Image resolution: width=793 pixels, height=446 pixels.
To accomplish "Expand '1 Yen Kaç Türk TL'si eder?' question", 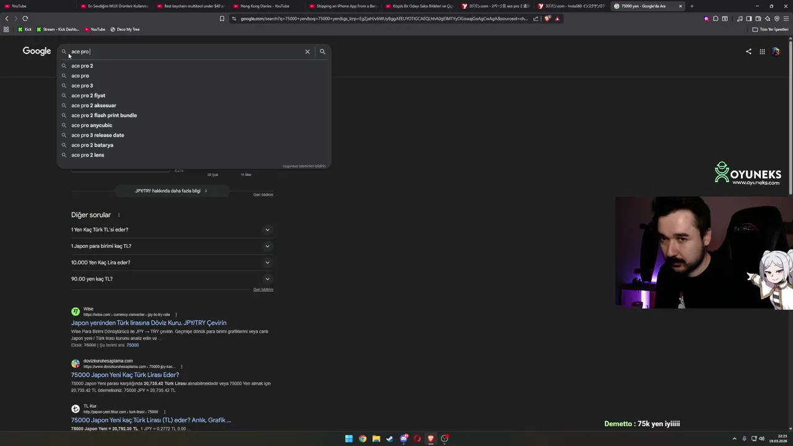I will (172, 230).
